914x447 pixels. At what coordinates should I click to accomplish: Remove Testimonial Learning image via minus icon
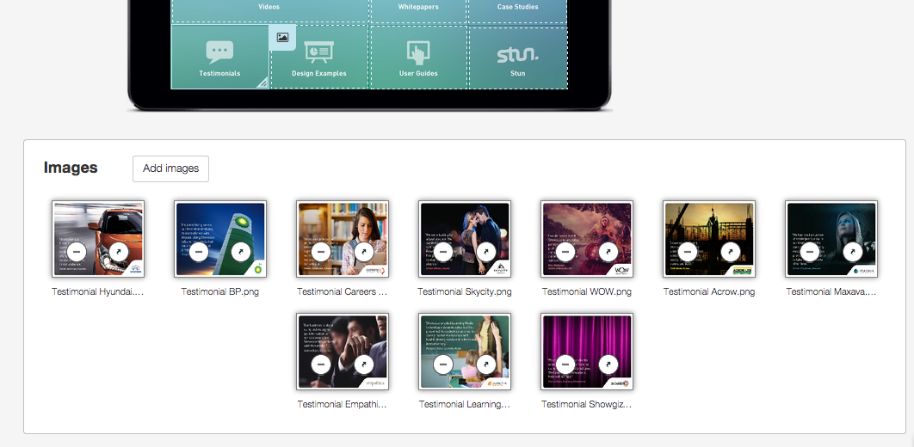click(443, 364)
